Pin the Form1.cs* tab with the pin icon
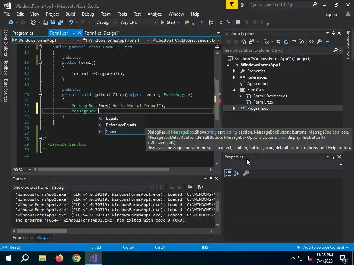Screen dimensions: 354x265 pyautogui.click(x=73, y=33)
